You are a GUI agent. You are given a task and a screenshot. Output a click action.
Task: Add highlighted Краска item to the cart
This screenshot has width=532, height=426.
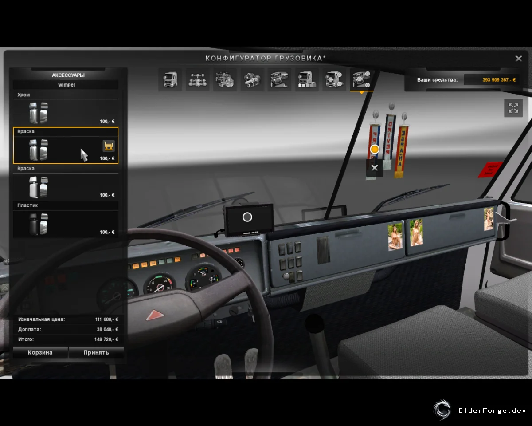pyautogui.click(x=109, y=146)
